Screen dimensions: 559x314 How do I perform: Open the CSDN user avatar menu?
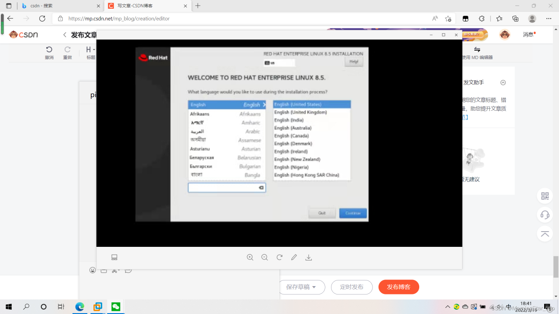point(505,34)
